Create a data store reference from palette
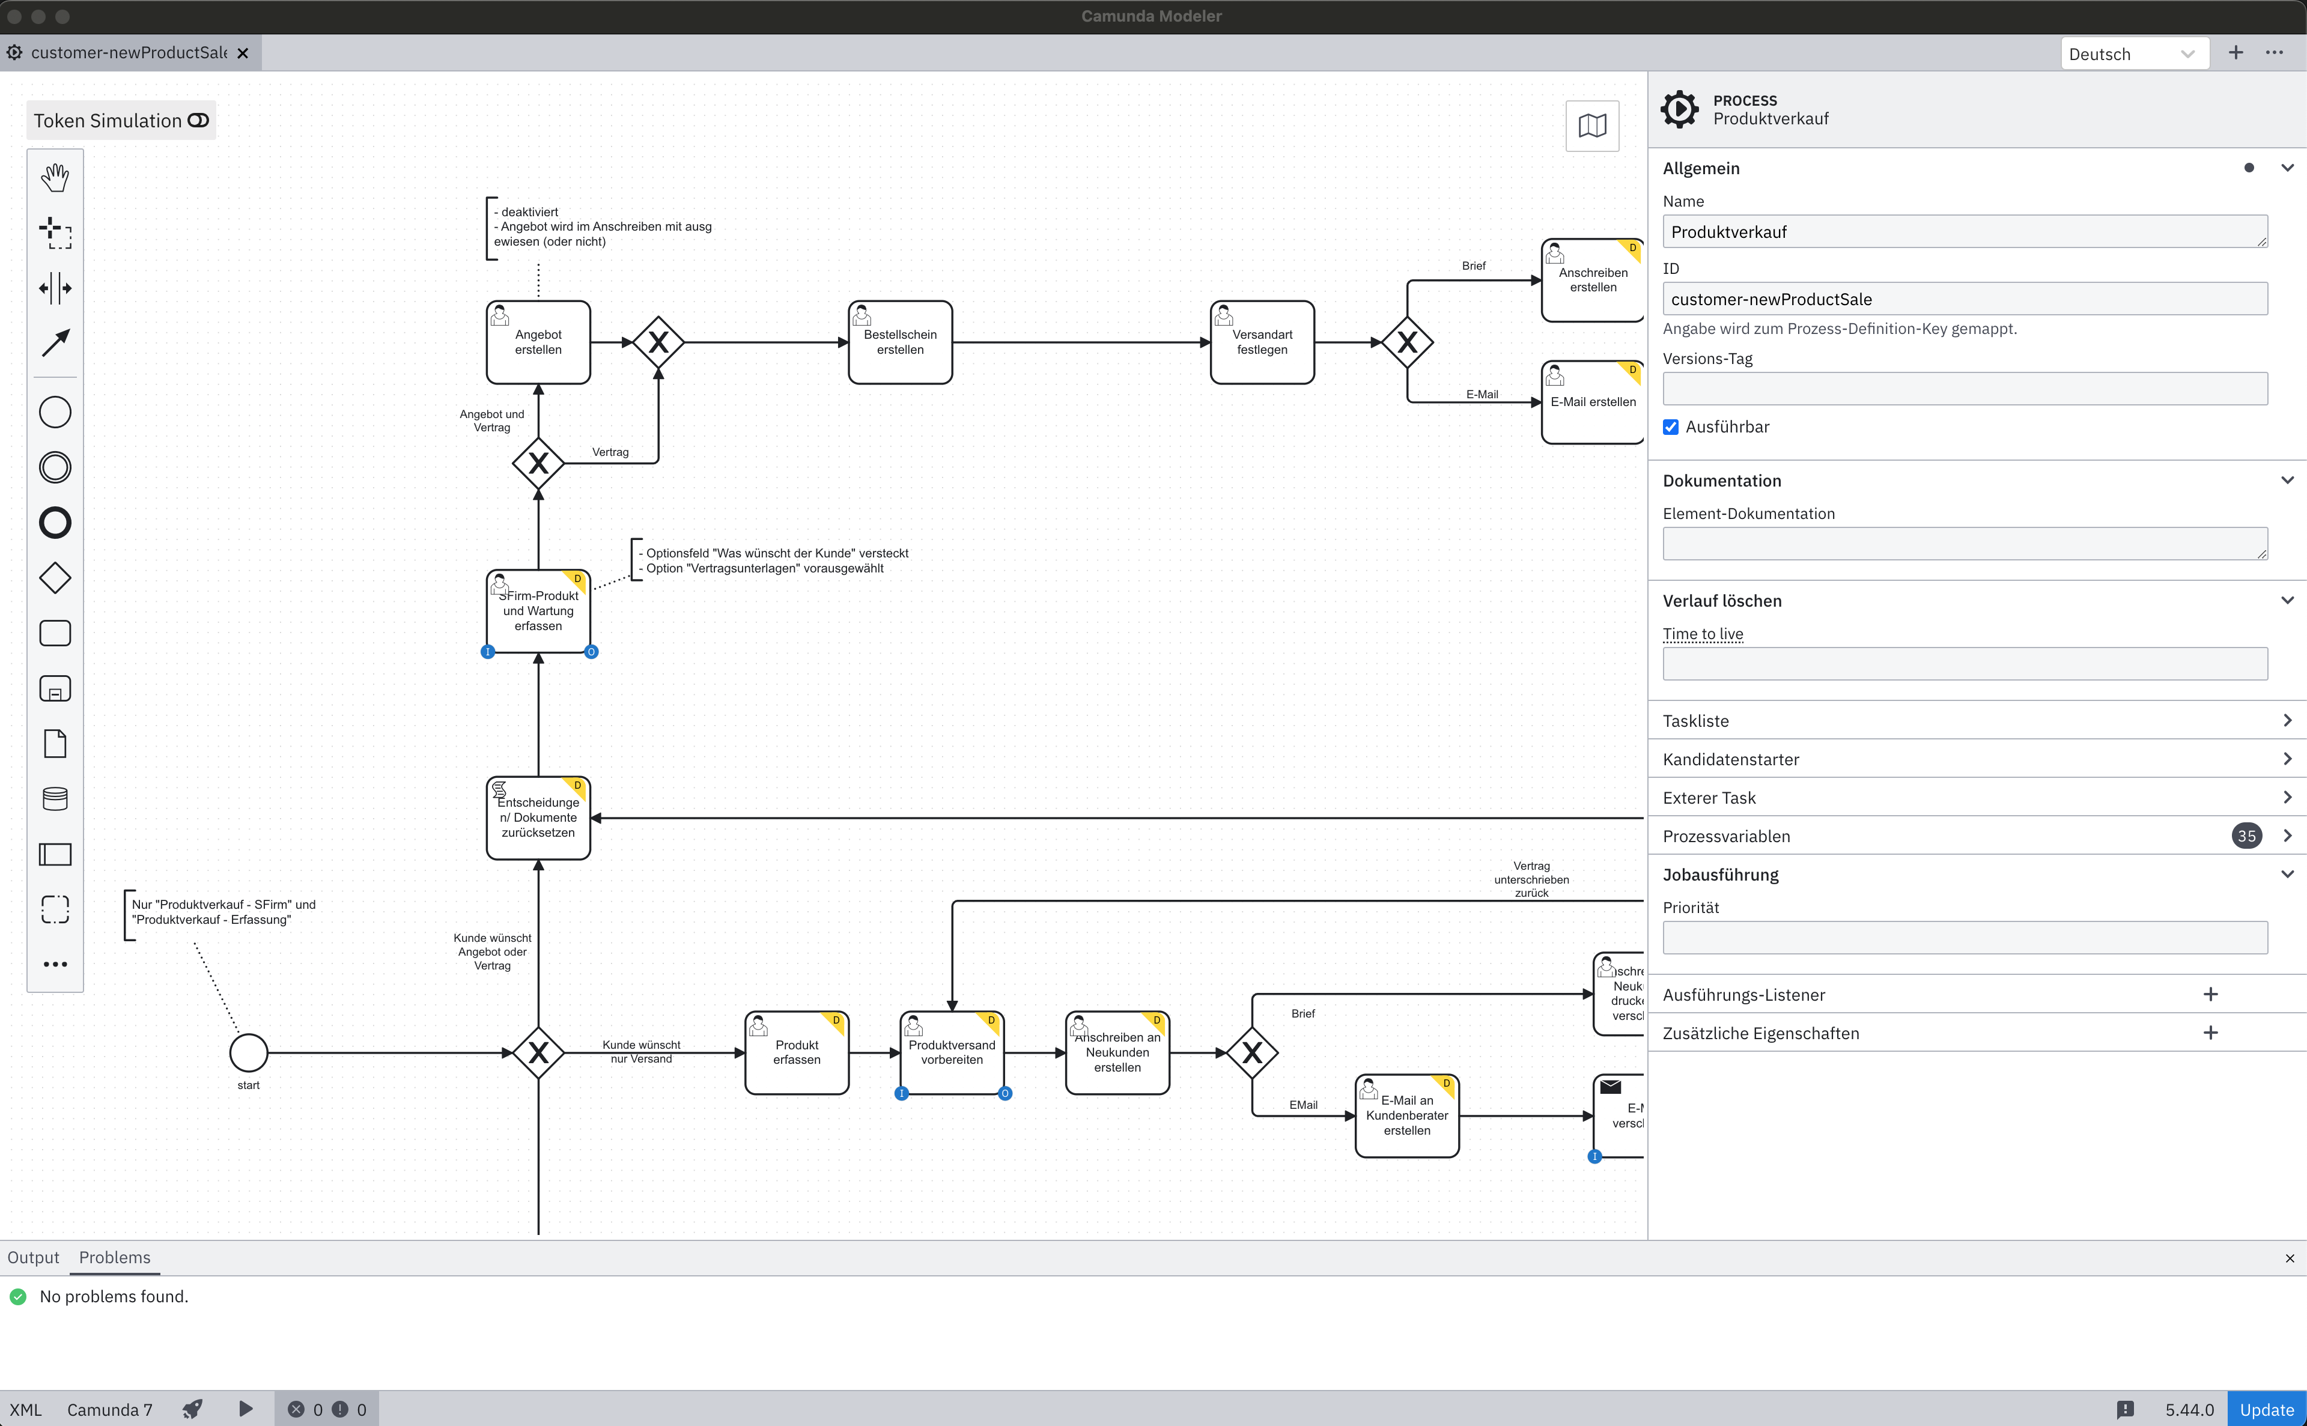 55,799
